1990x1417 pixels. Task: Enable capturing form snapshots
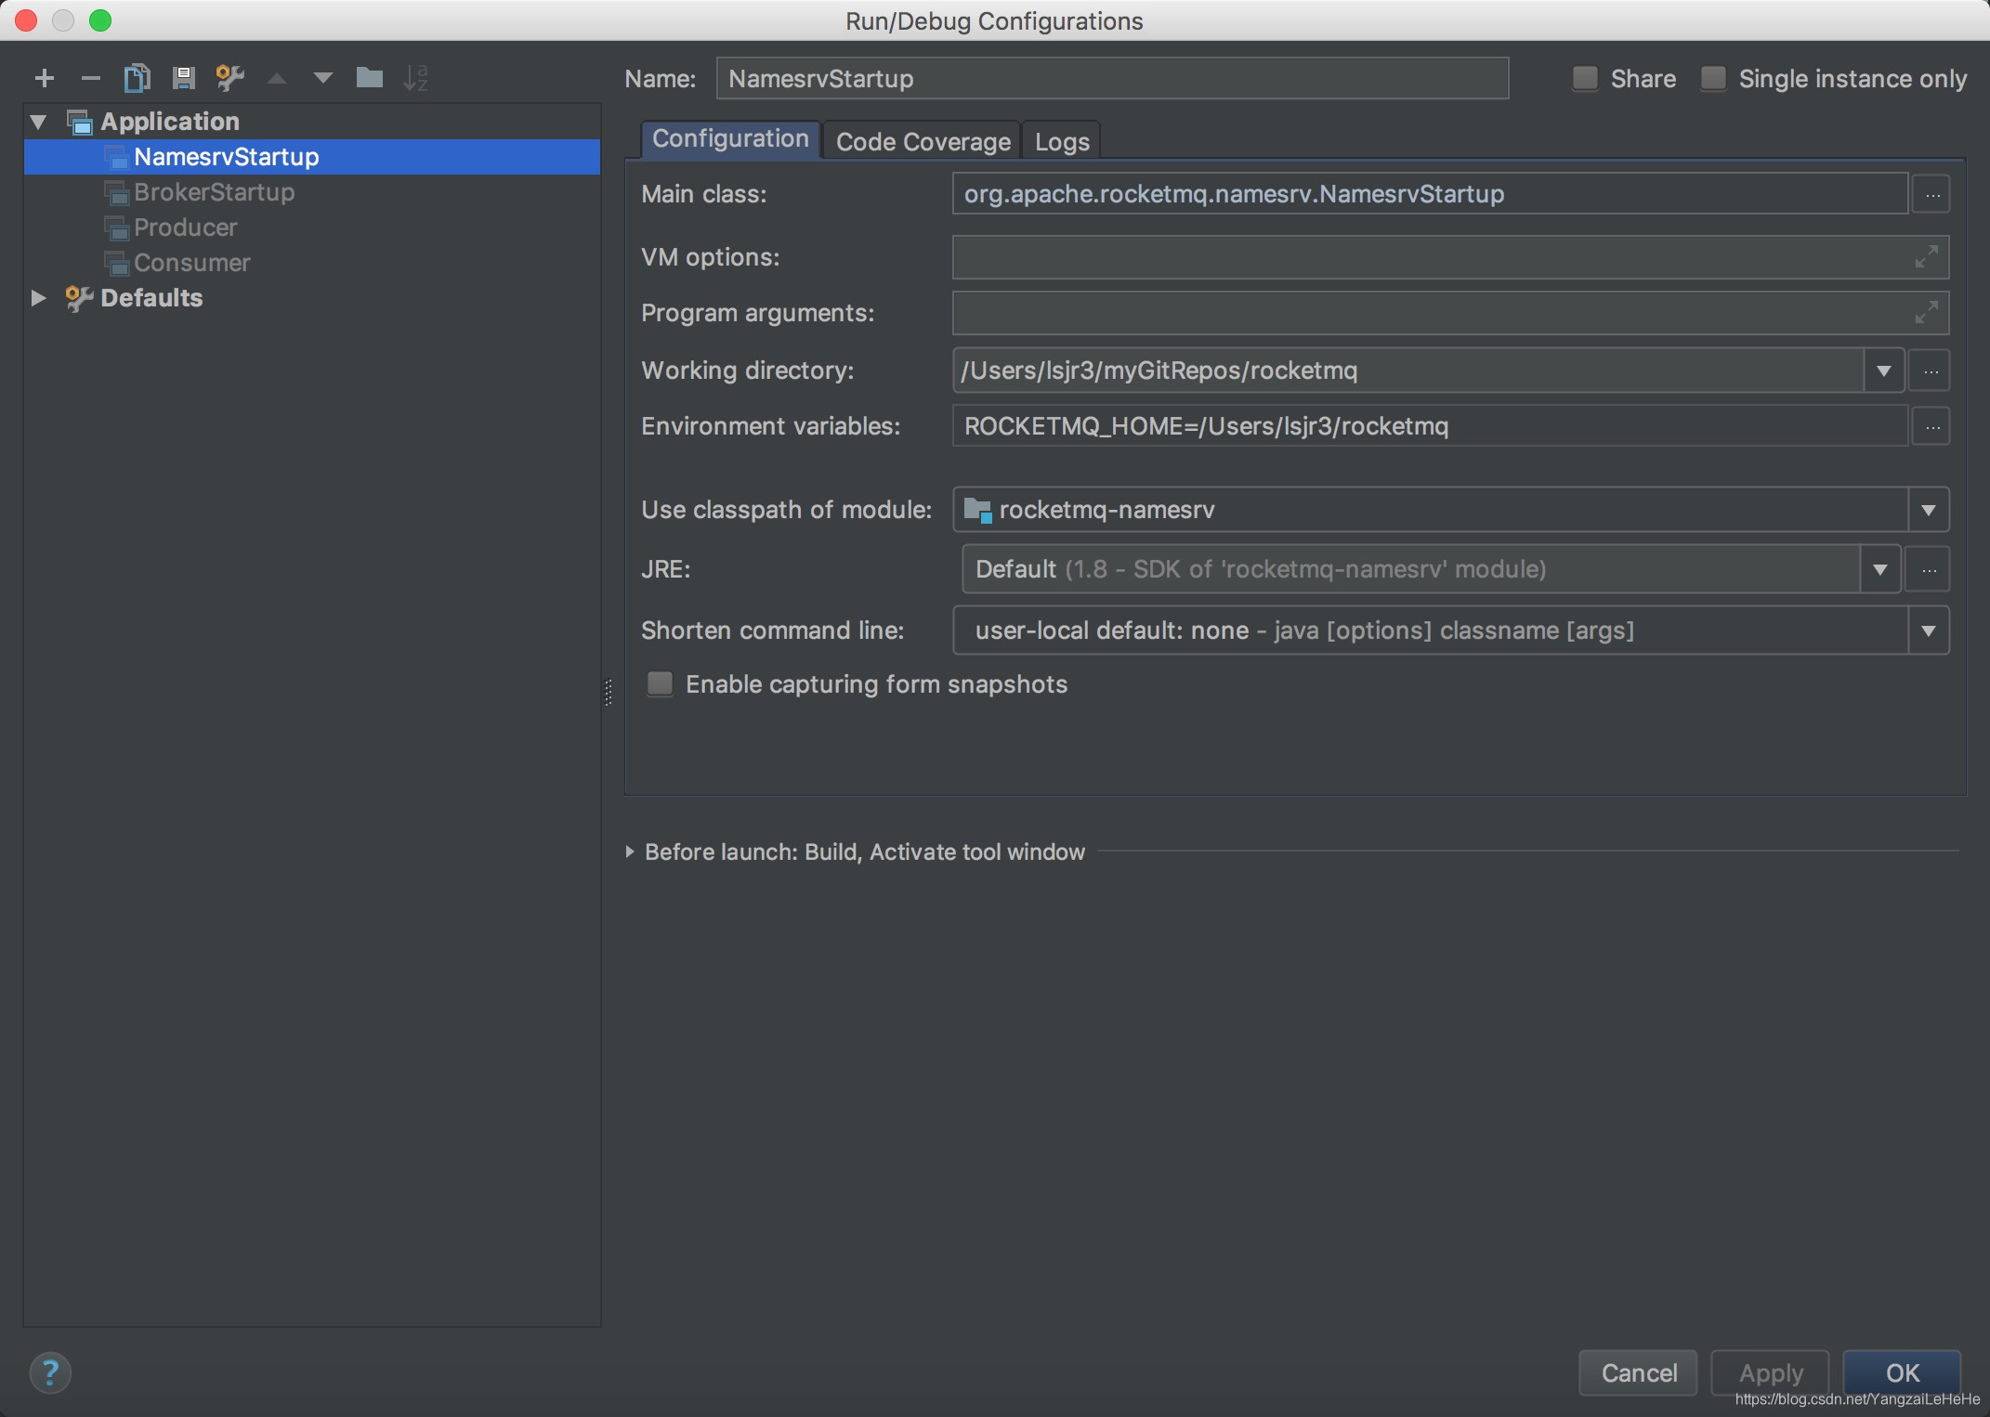click(x=660, y=684)
